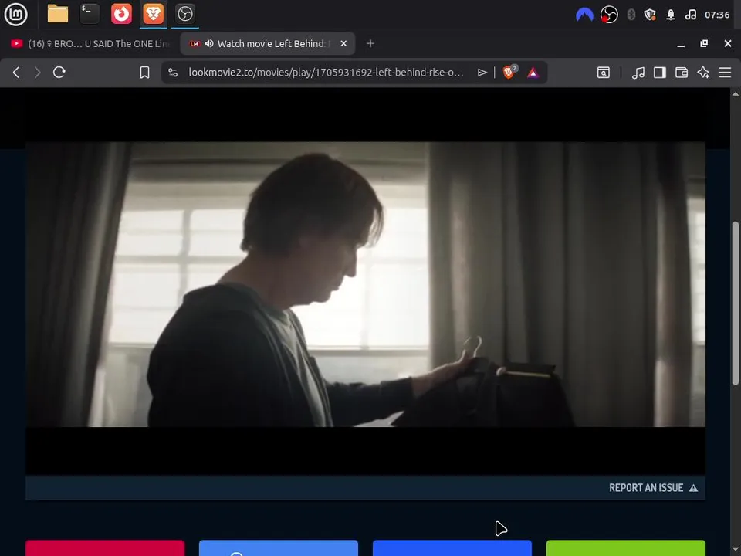This screenshot has height=556, width=741.
Task: Bookmark this page
Action: 144,73
